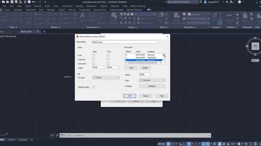
Task: Click the Undo arrow icon
Action: pos(33,2)
